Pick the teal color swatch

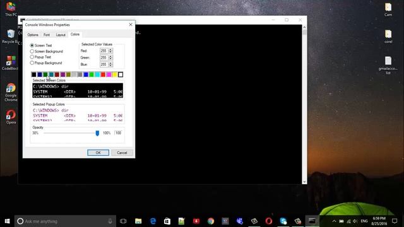pos(51,74)
